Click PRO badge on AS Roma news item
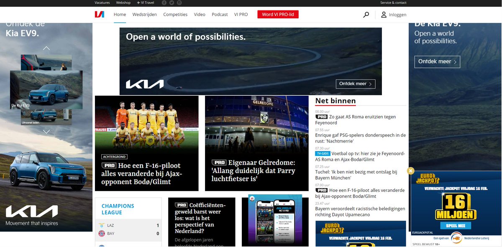Viewport: 502px width, 247px height. click(321, 117)
